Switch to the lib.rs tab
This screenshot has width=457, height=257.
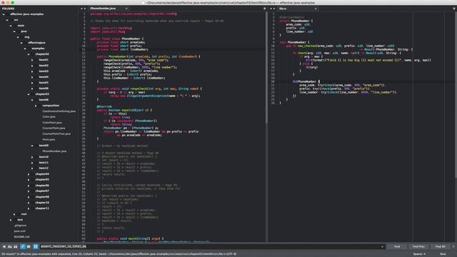(x=297, y=9)
